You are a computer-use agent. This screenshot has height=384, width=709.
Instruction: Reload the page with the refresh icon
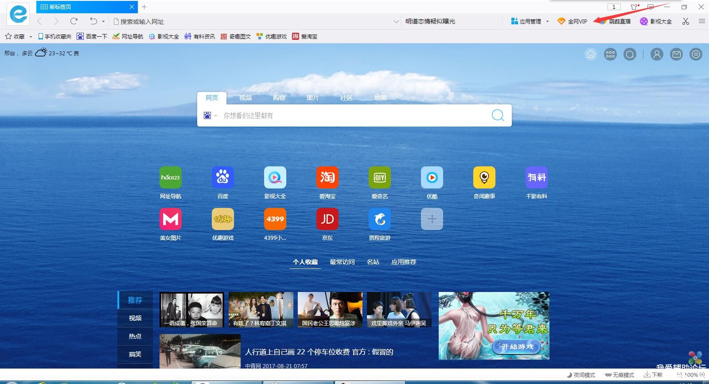(x=74, y=21)
